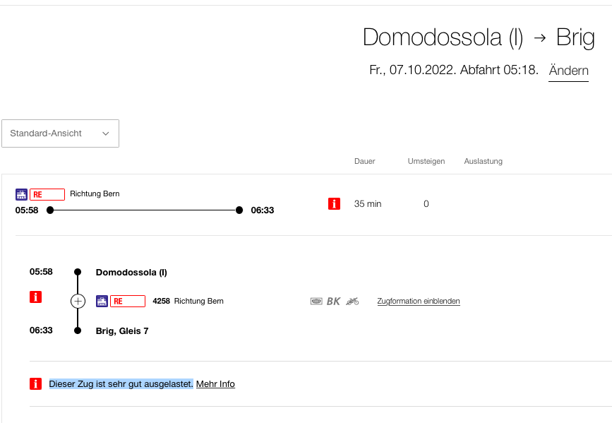
Task: Click the train icon next to 4258
Action: [102, 301]
